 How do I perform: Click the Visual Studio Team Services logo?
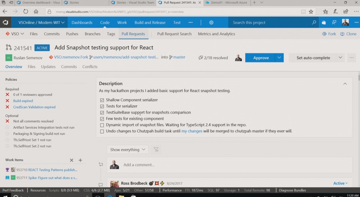pyautogui.click(x=6, y=23)
